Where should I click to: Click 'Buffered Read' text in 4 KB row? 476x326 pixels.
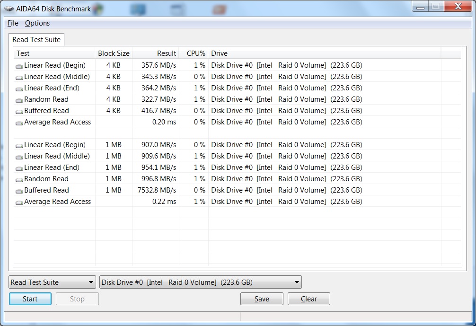(x=46, y=111)
